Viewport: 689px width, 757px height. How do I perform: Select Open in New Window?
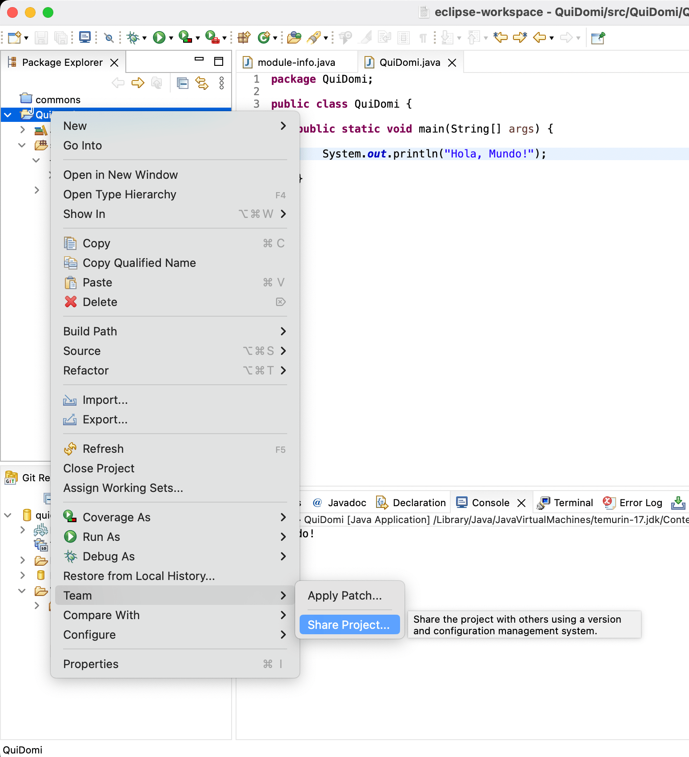pos(175,175)
